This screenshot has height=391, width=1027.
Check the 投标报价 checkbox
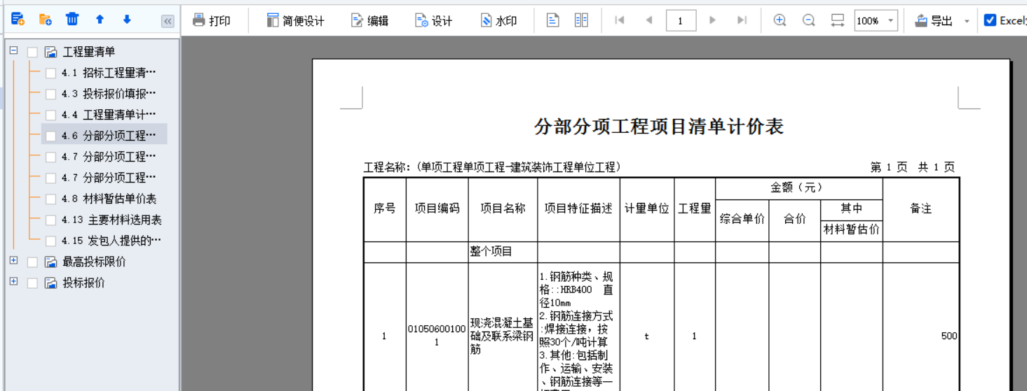(32, 283)
